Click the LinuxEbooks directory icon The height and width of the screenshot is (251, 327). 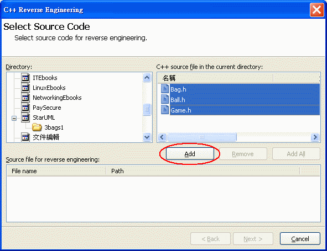(x=25, y=88)
